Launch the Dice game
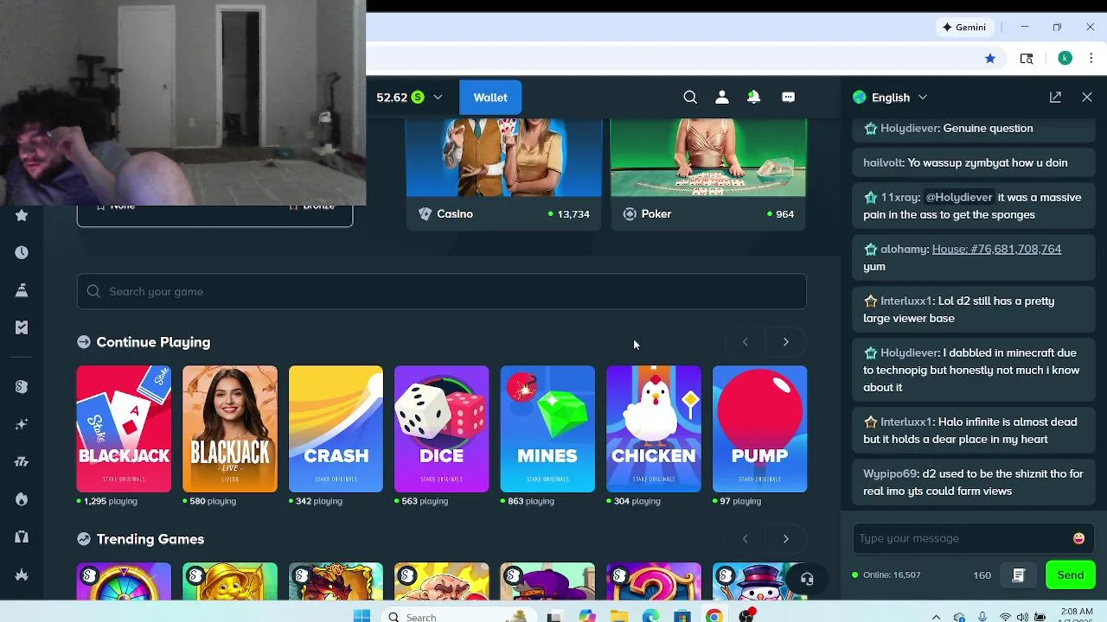This screenshot has height=622, width=1107. coord(442,428)
